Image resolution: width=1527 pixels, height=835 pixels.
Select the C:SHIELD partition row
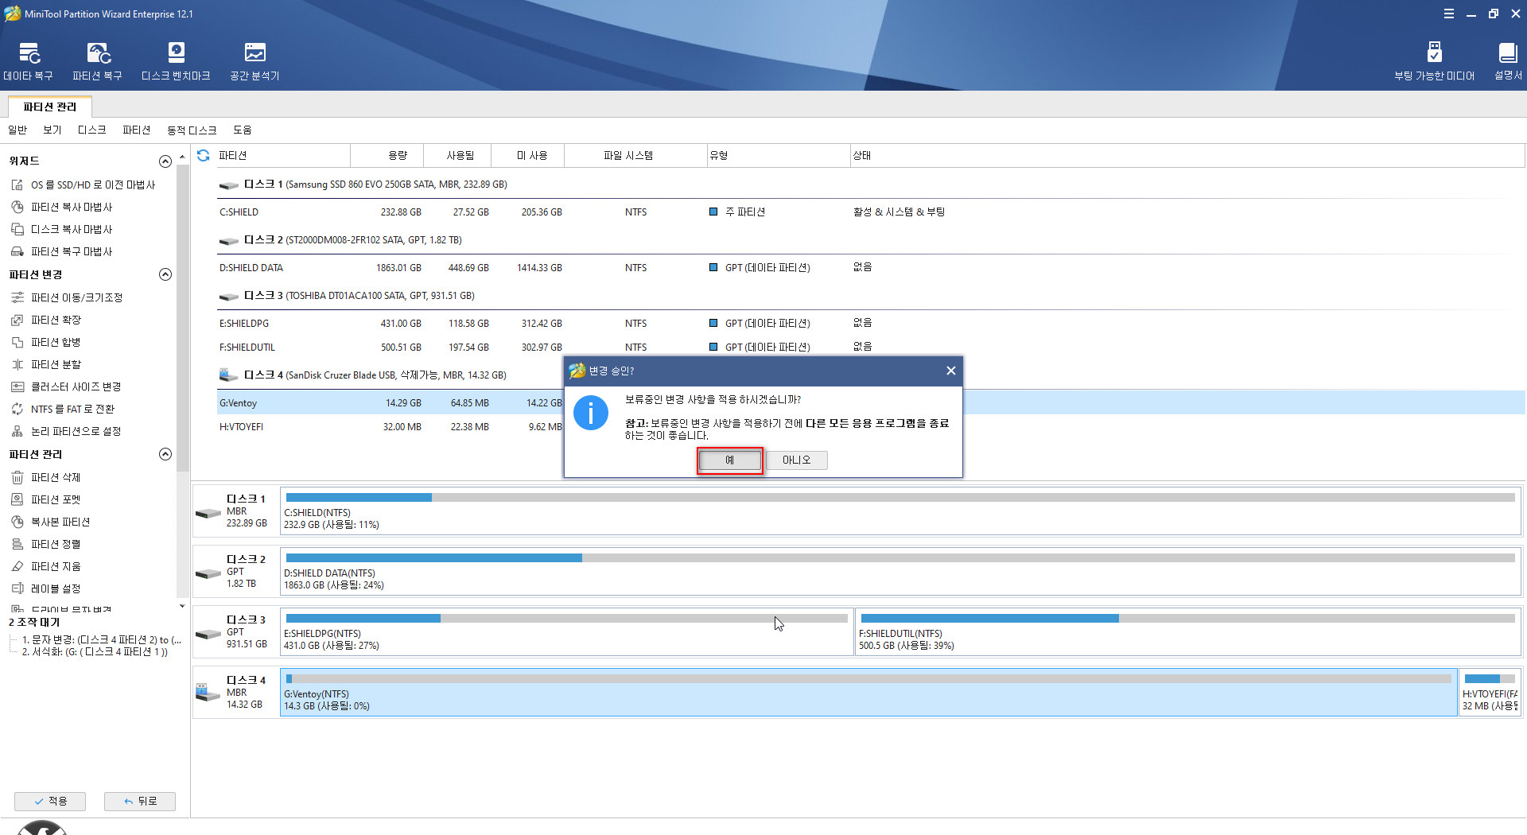pyautogui.click(x=870, y=212)
